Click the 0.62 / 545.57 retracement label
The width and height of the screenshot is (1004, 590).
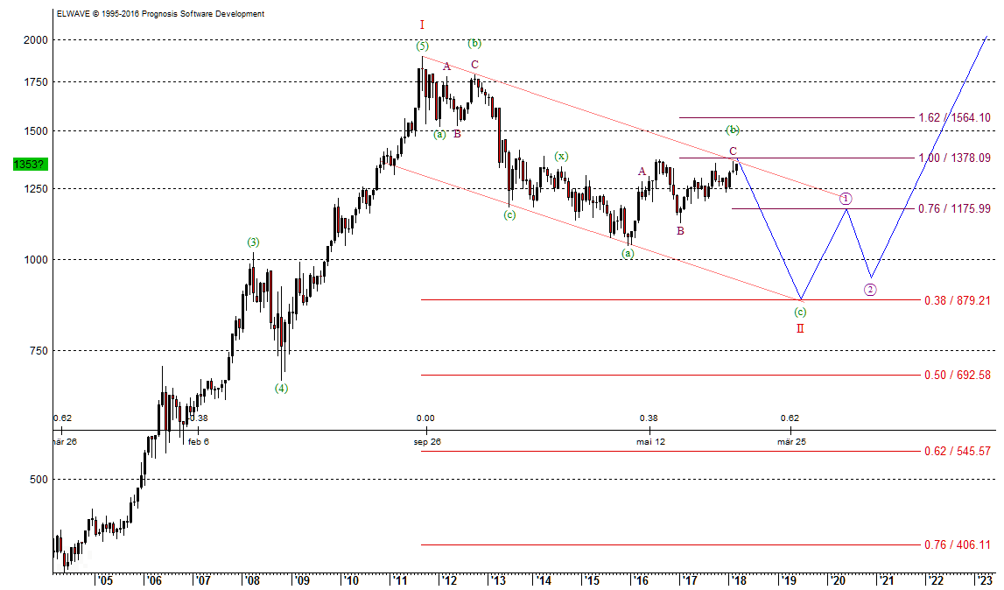click(x=958, y=451)
